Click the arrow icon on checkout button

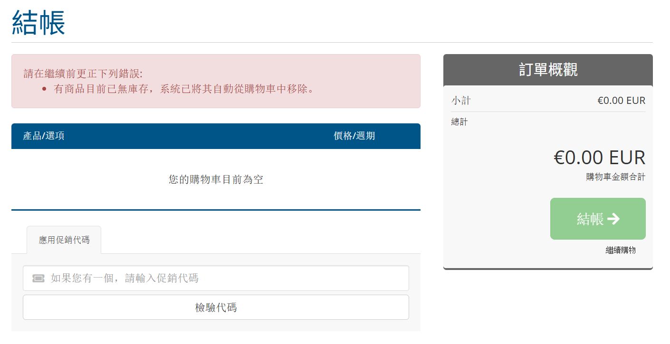pyautogui.click(x=613, y=219)
